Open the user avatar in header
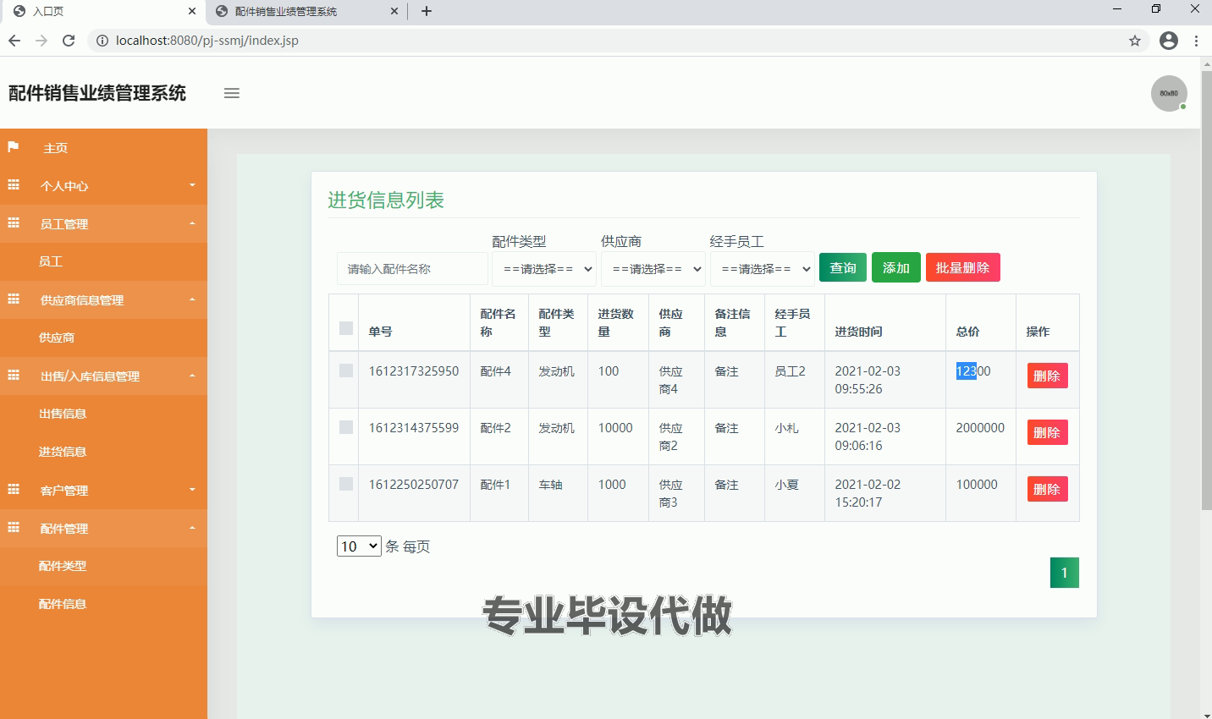 (1169, 93)
